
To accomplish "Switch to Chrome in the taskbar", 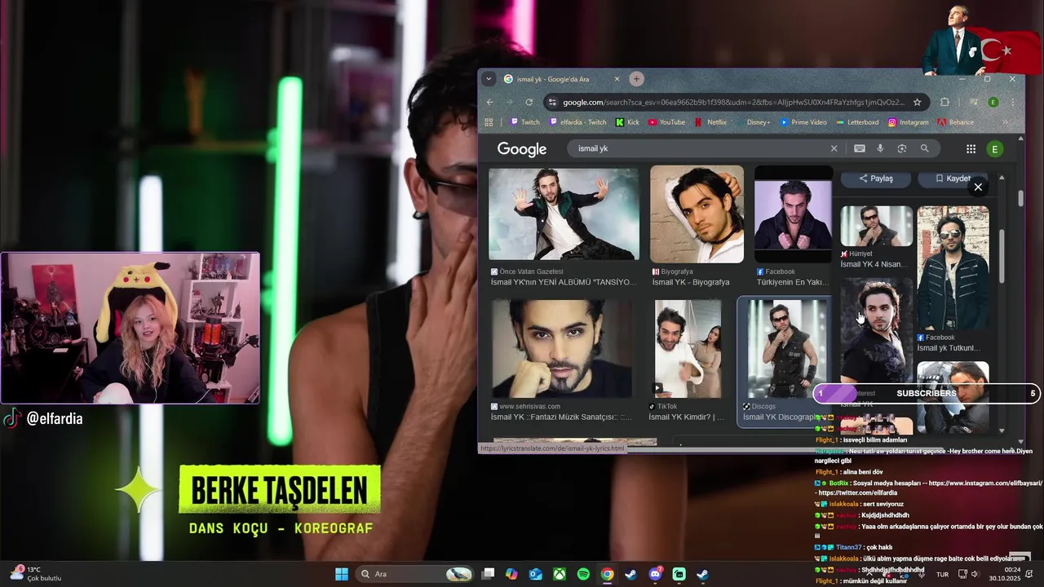I will 608,574.
